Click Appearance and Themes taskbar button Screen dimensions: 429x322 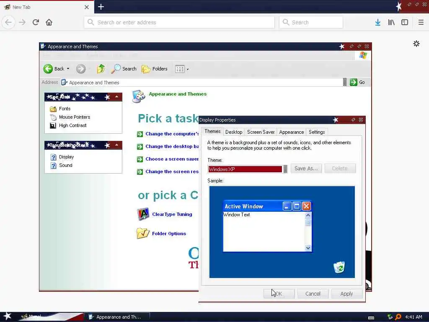point(117,317)
